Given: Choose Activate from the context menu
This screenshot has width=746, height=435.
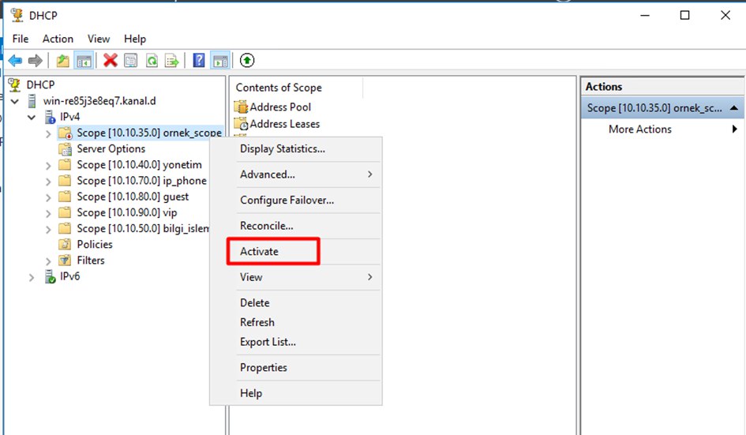Looking at the screenshot, I should (x=260, y=252).
